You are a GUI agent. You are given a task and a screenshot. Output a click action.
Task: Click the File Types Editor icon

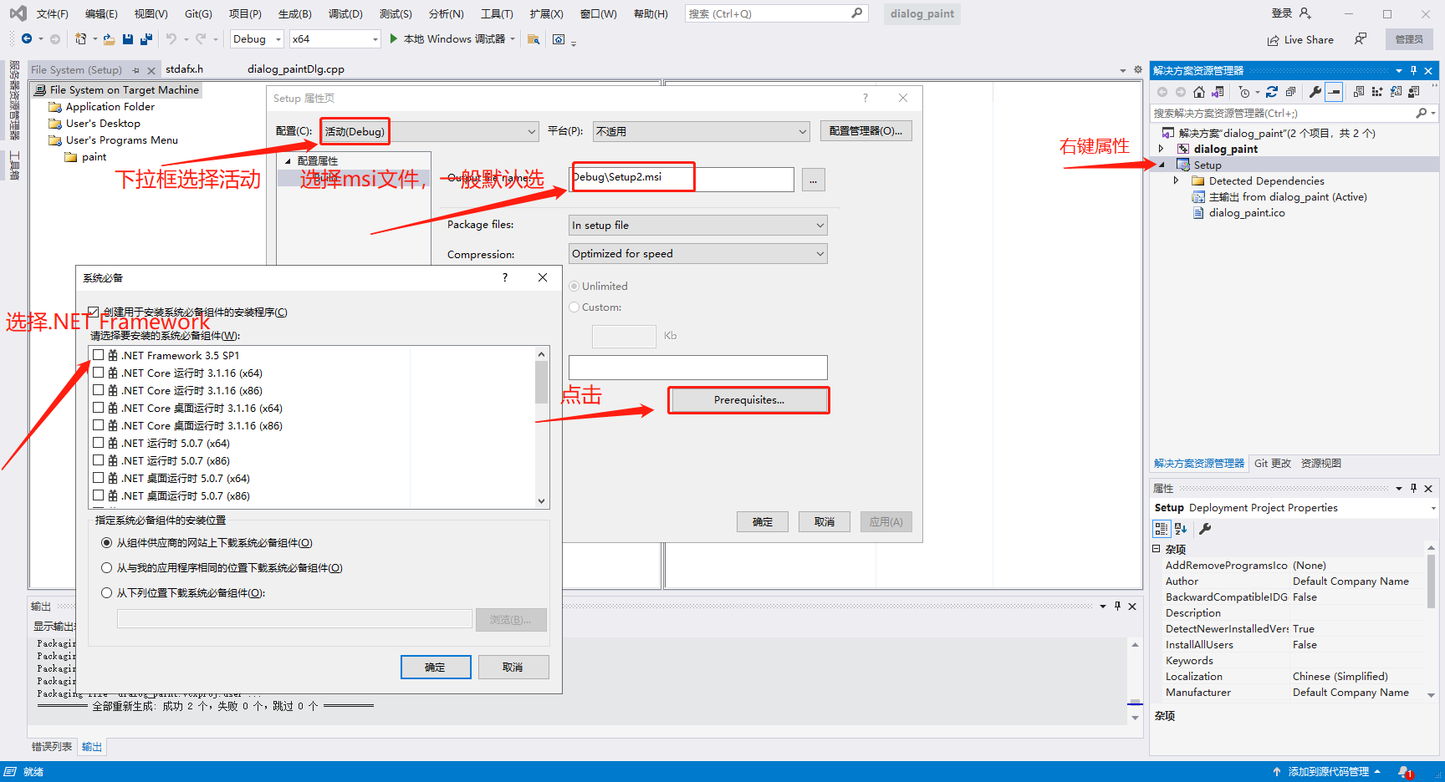click(1396, 92)
